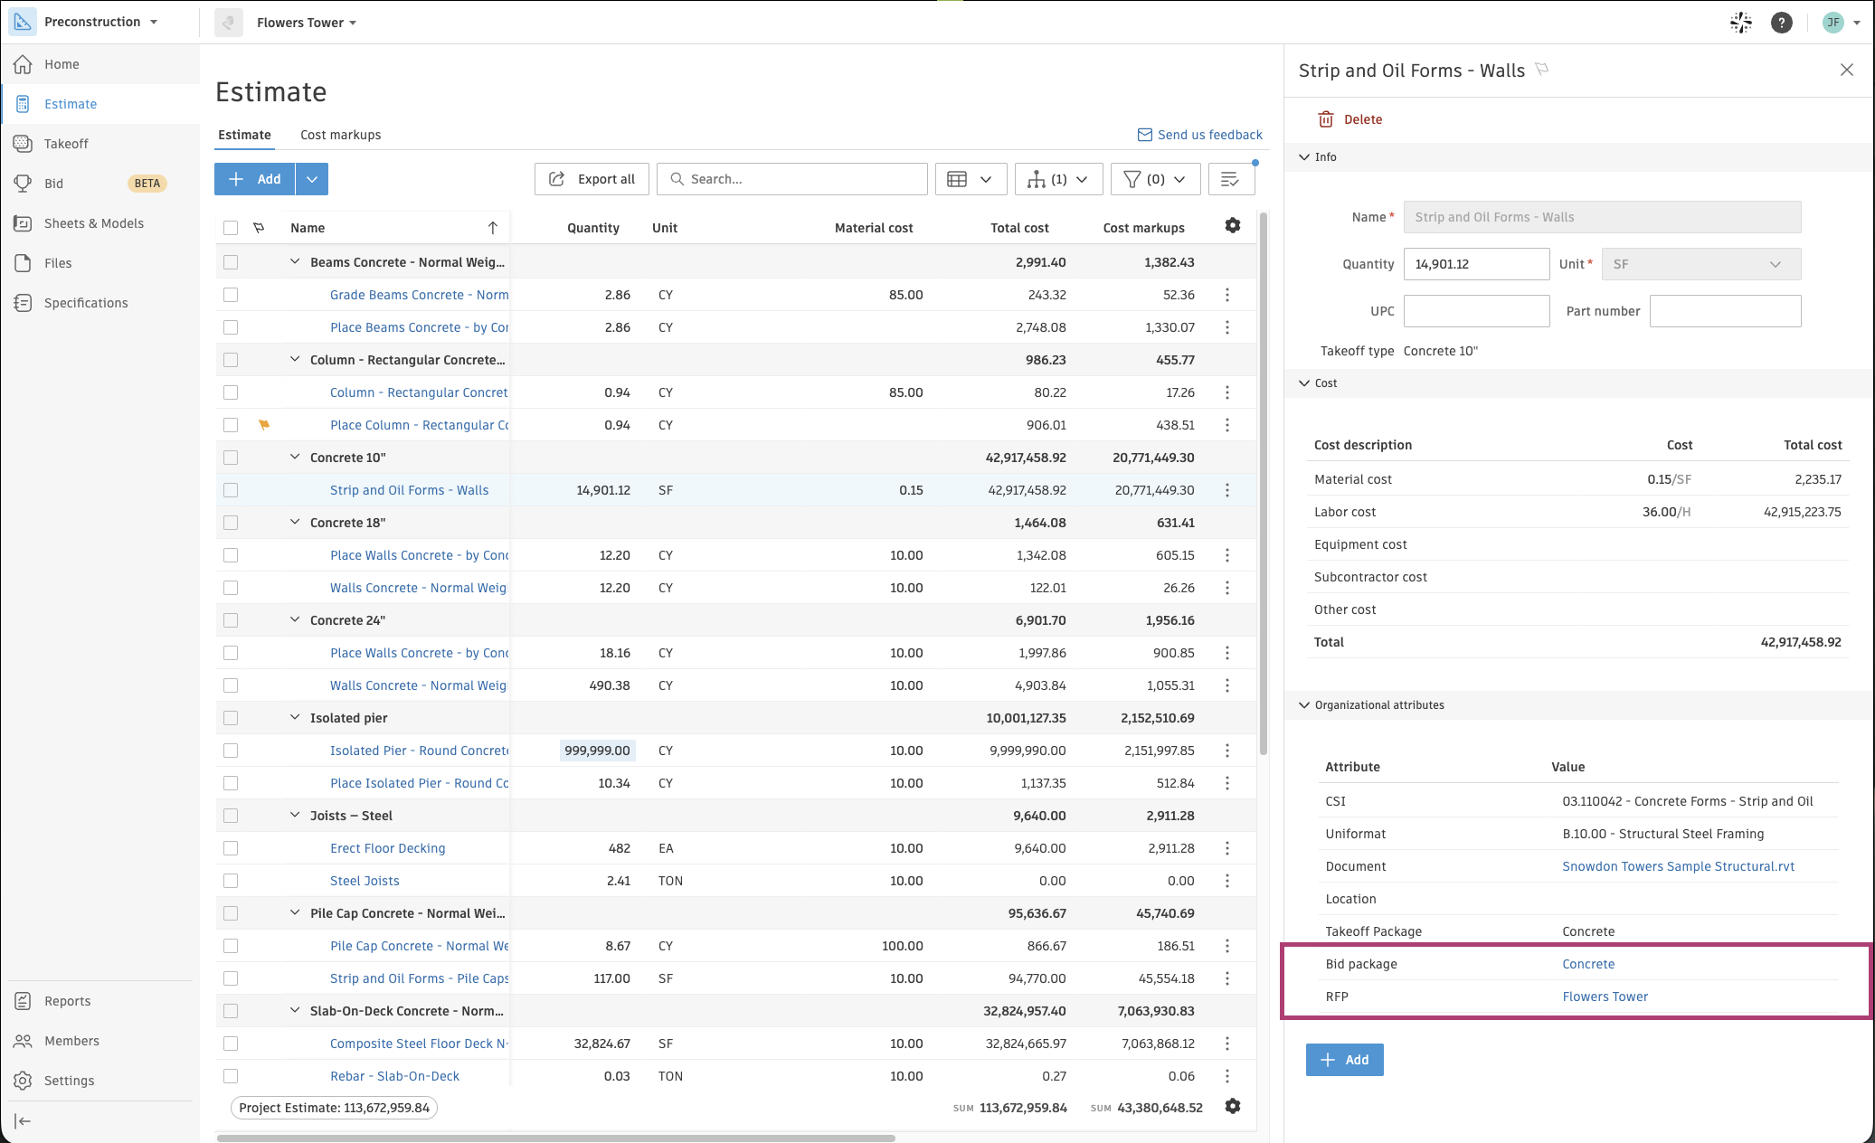Open Snowdon Towers Sample Structural.rvt link

[x=1678, y=866]
